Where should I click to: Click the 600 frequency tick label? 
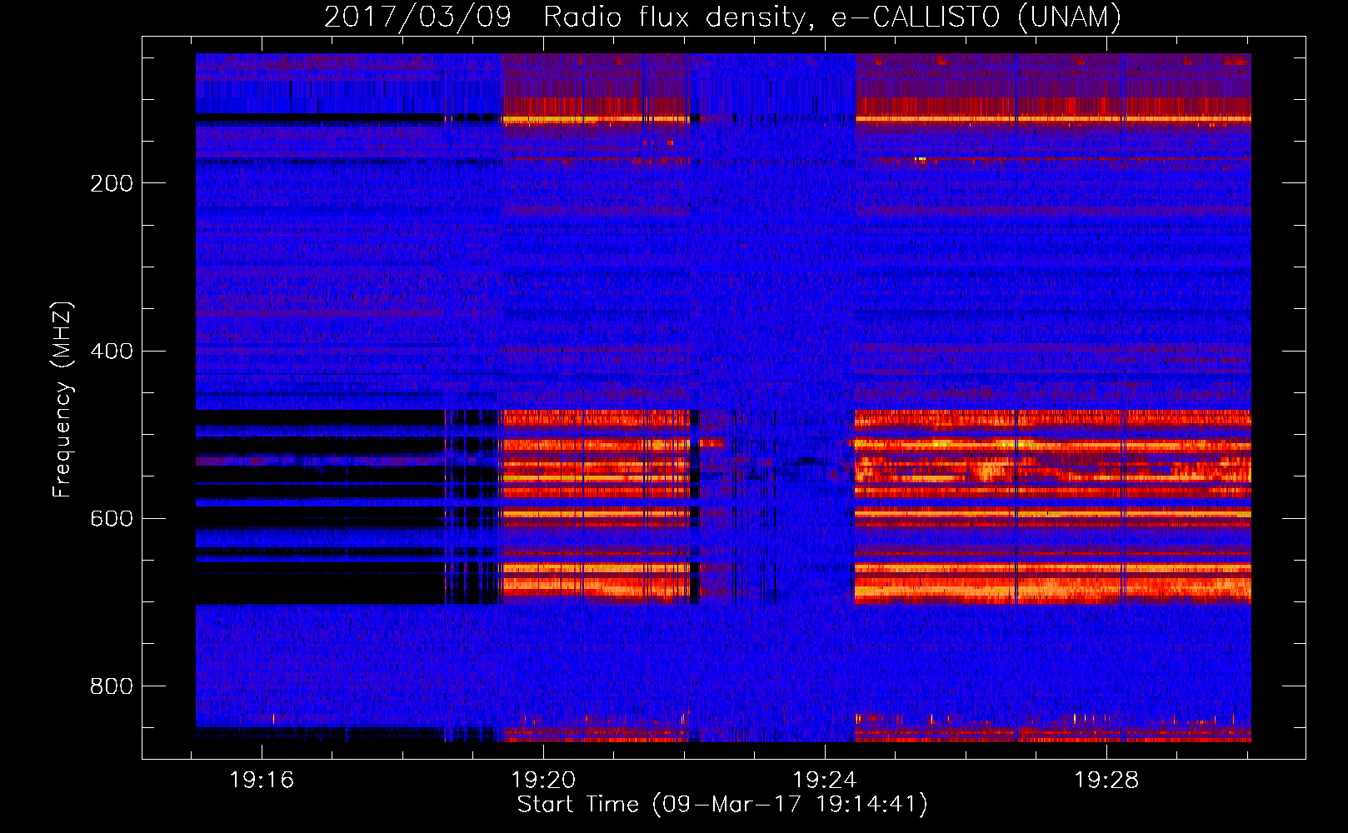[112, 519]
